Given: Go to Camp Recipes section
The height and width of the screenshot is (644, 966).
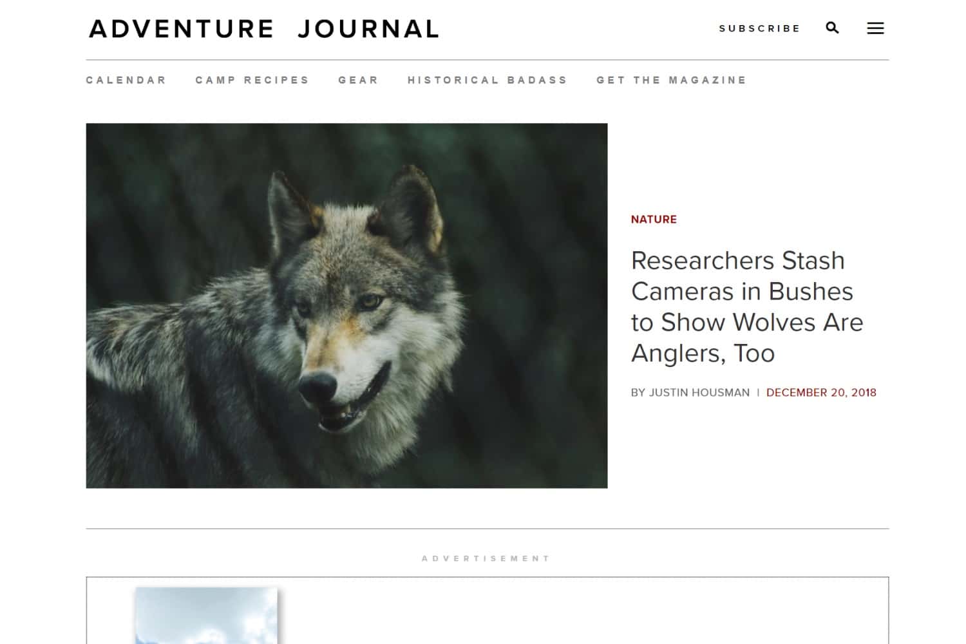Looking at the screenshot, I should pos(252,80).
